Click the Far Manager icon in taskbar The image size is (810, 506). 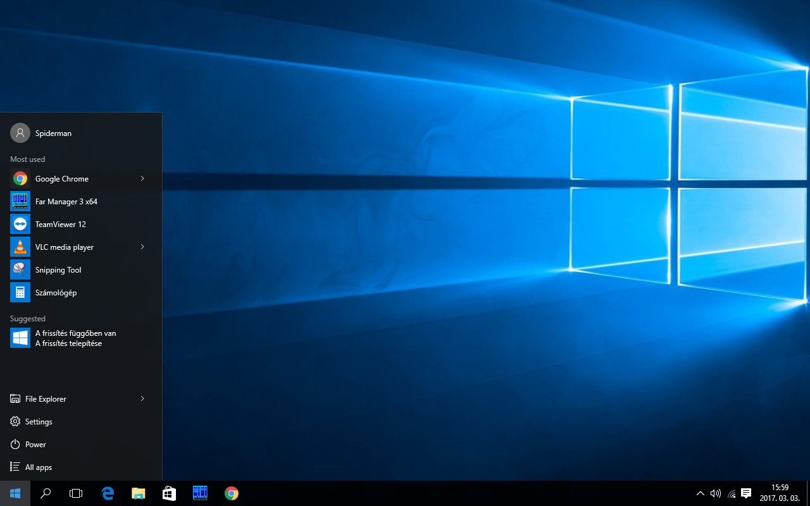(x=200, y=493)
